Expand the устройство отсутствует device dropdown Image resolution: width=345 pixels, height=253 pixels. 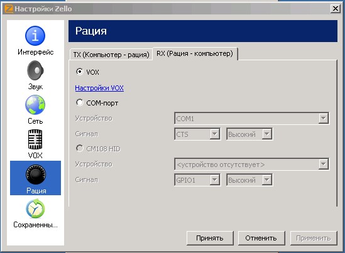point(252,164)
